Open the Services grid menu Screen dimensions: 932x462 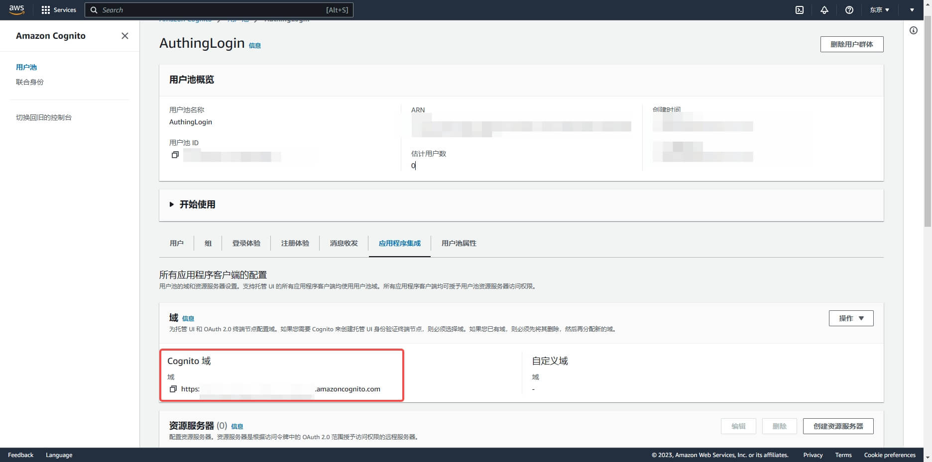click(59, 10)
